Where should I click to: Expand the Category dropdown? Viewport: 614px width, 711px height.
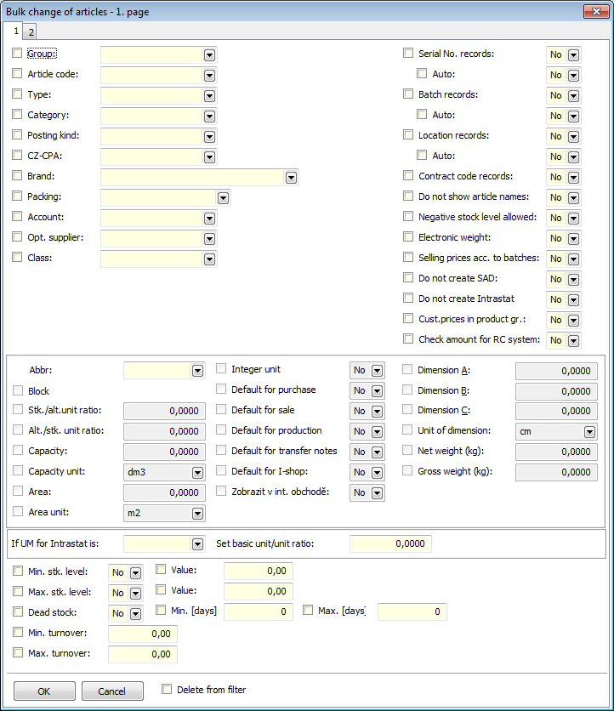tap(209, 116)
